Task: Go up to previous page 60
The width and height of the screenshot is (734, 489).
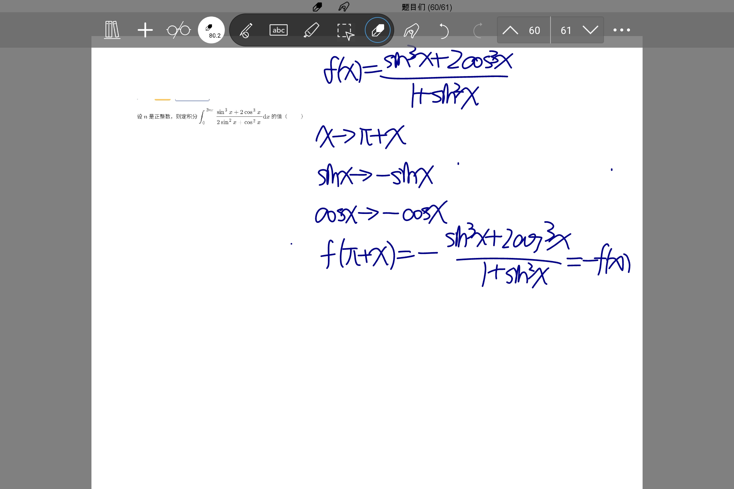Action: pyautogui.click(x=510, y=30)
